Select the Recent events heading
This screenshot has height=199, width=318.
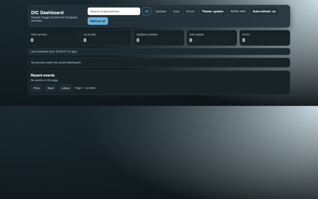pos(42,75)
